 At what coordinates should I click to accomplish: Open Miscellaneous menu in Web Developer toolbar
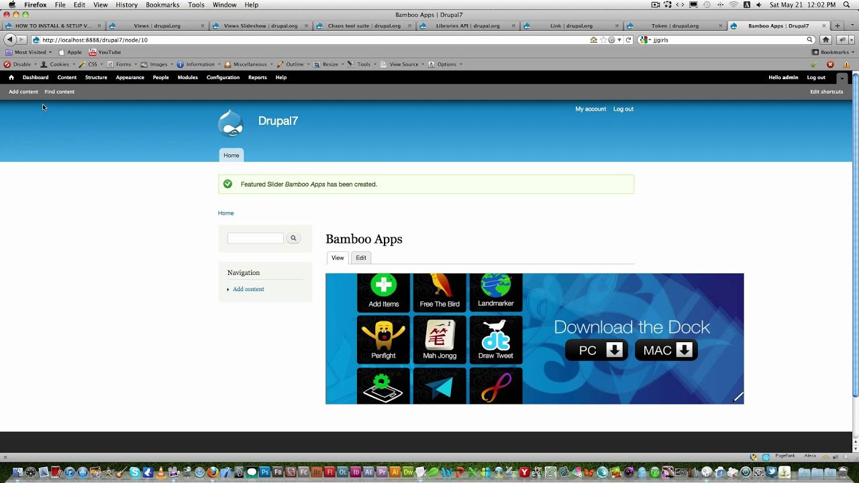249,64
